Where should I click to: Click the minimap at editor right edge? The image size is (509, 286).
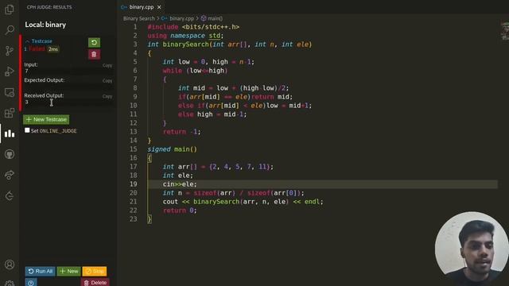505,31
